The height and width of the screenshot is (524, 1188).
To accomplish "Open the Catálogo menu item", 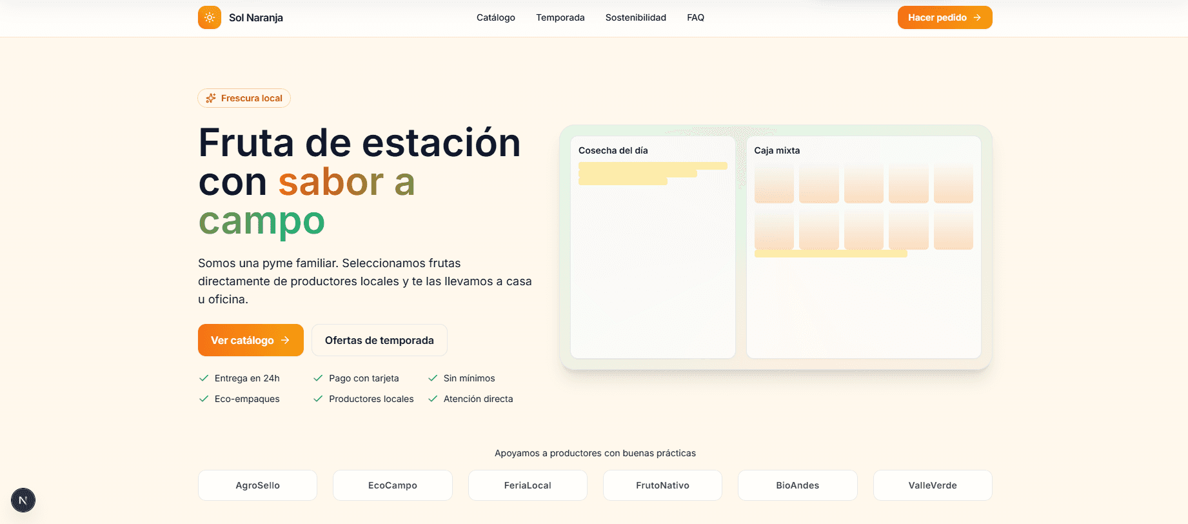I will [495, 17].
